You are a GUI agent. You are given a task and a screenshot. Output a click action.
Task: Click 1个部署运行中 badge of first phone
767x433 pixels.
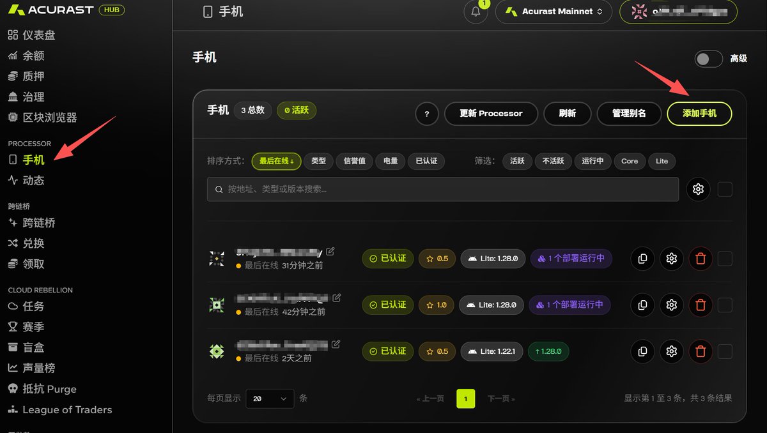pos(571,259)
